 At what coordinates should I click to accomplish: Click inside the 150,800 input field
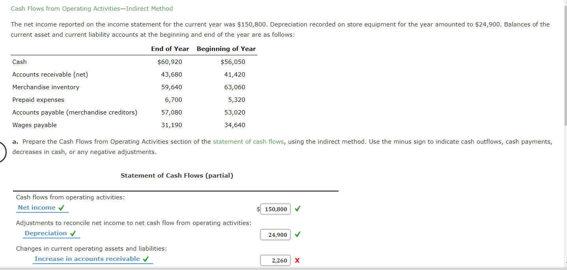coord(276,209)
